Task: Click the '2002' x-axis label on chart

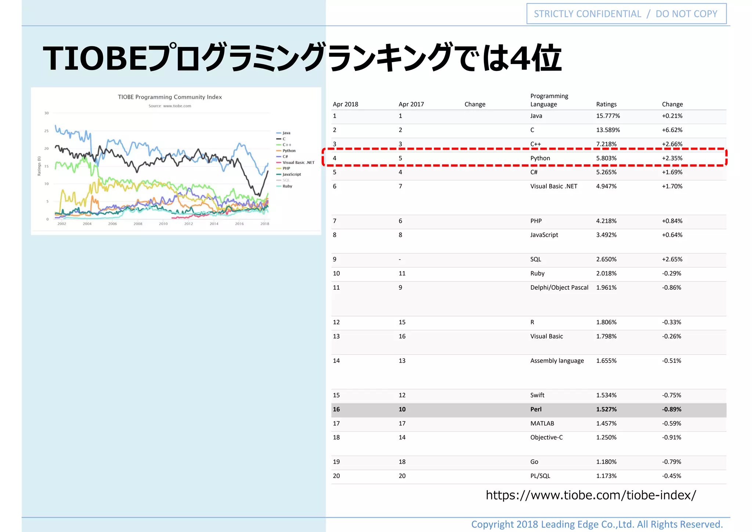Action: (x=62, y=224)
